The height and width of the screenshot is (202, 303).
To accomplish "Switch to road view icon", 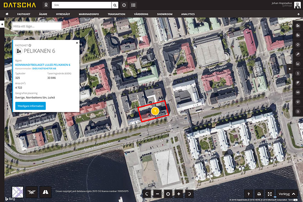I will tap(45, 192).
